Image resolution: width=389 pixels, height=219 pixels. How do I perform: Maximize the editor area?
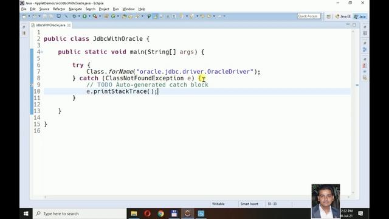click(354, 25)
